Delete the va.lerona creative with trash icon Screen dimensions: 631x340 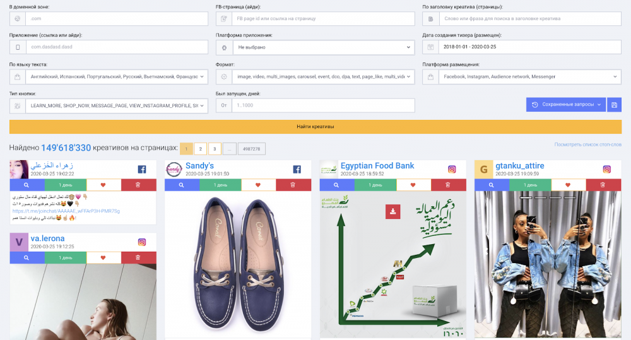pos(138,257)
